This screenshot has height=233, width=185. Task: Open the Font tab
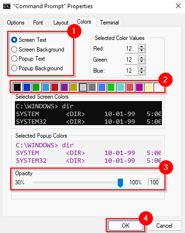click(38, 23)
